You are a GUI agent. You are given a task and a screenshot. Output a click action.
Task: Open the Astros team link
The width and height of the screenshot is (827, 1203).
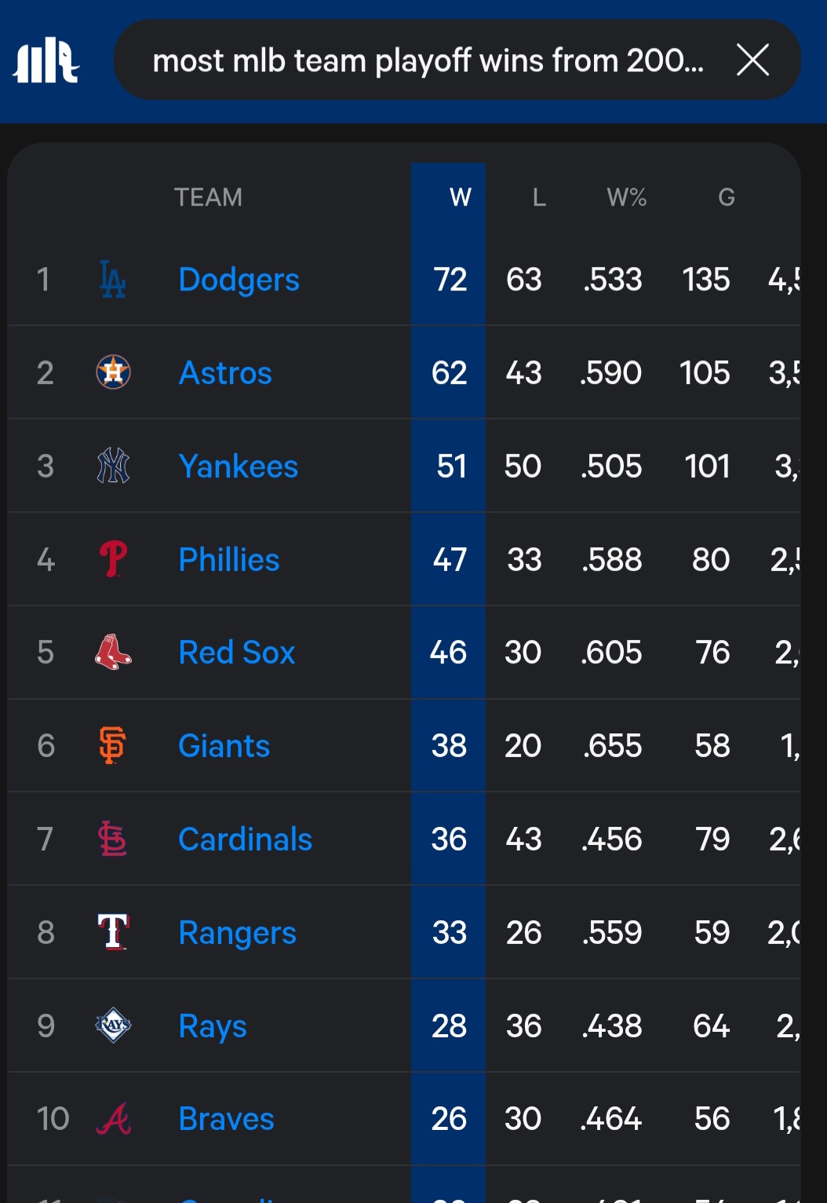tap(225, 372)
